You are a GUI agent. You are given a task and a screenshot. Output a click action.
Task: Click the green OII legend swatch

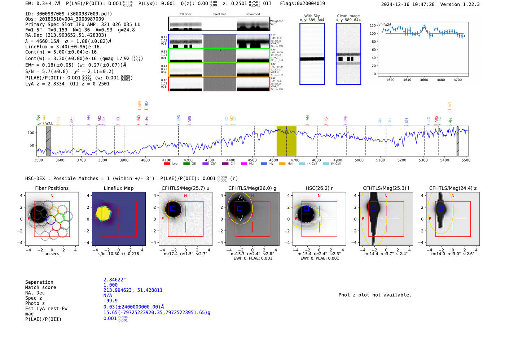pyautogui.click(x=186, y=164)
